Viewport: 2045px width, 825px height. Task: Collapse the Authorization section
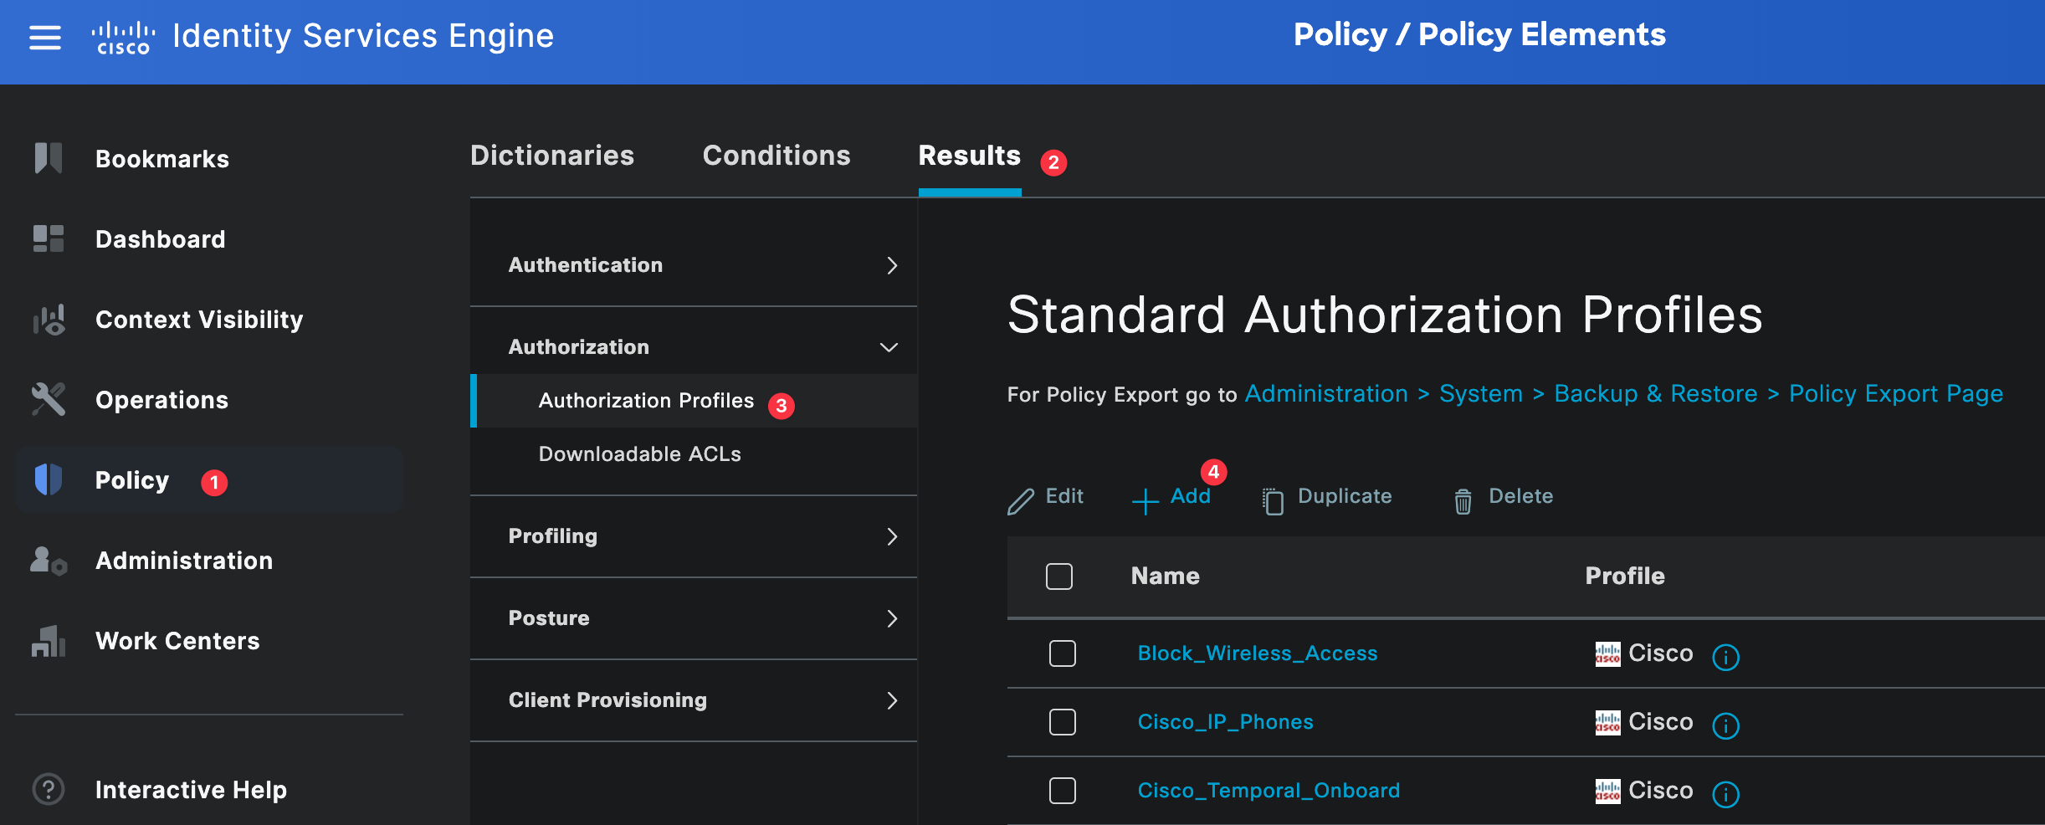coord(889,347)
